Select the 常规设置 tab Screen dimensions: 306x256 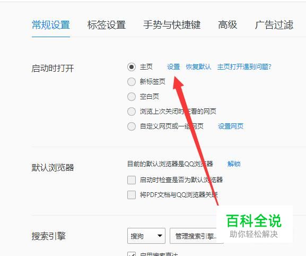(x=51, y=25)
